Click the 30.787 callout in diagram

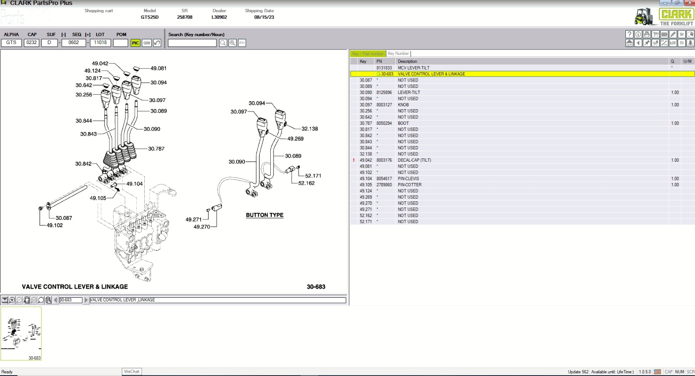(x=156, y=148)
